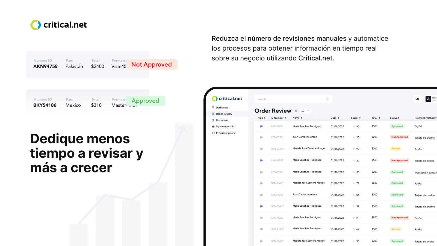Image resolution: width=437 pixels, height=246 pixels.
Task: Click the Pakistán country value
Action: click(74, 66)
